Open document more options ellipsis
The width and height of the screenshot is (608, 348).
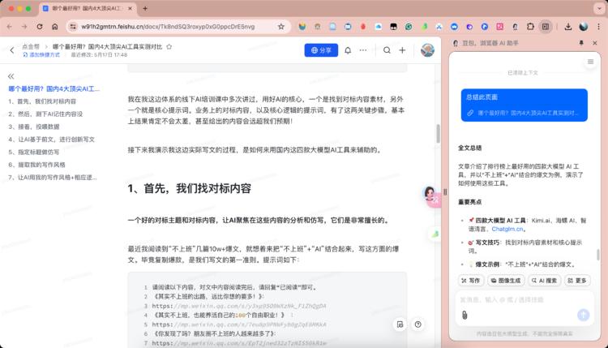tap(363, 50)
